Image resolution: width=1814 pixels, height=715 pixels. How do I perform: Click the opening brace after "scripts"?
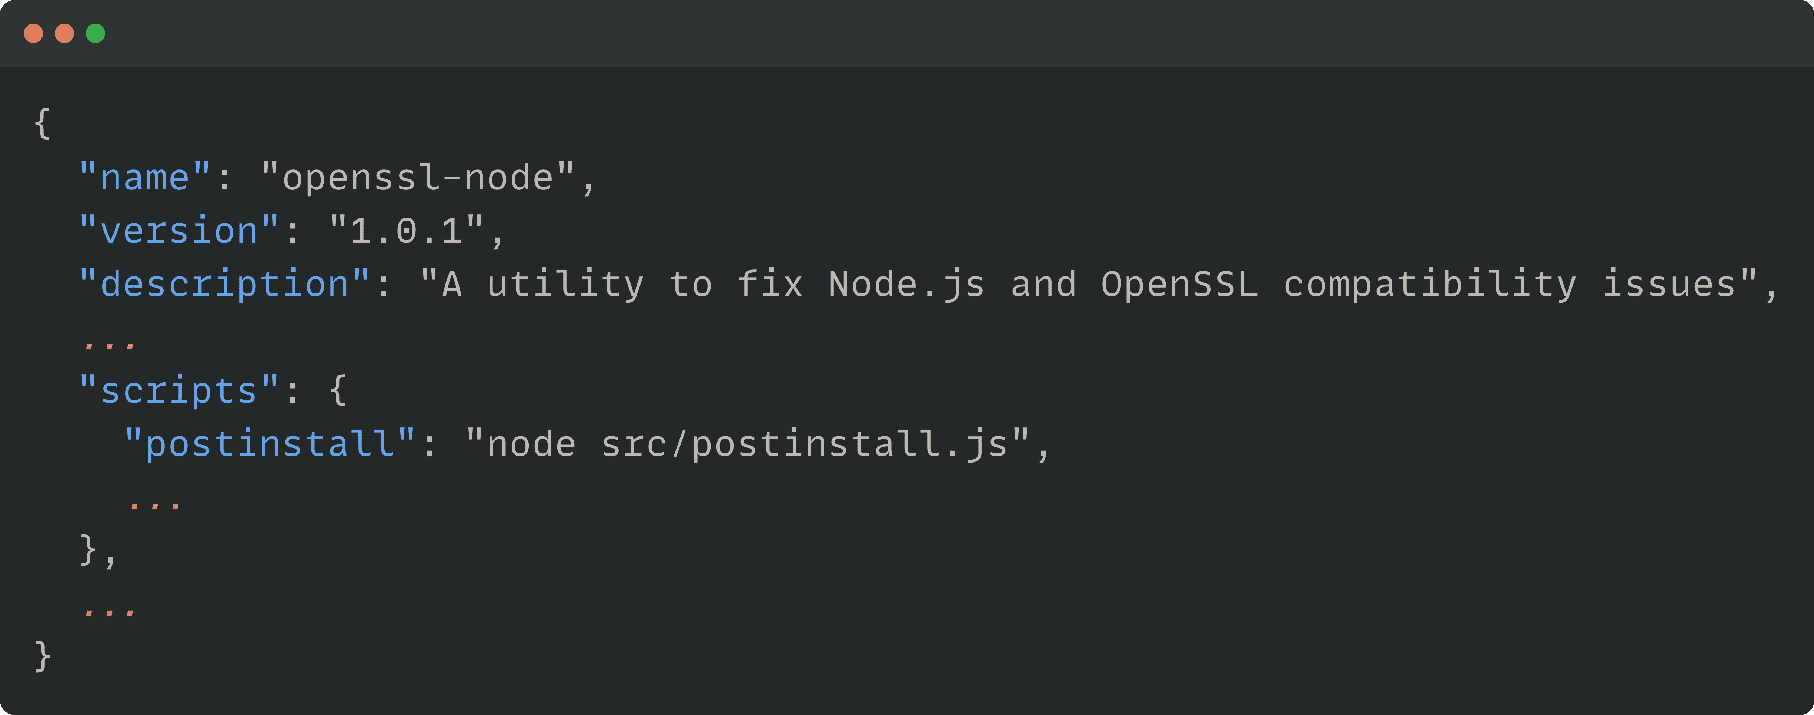338,390
